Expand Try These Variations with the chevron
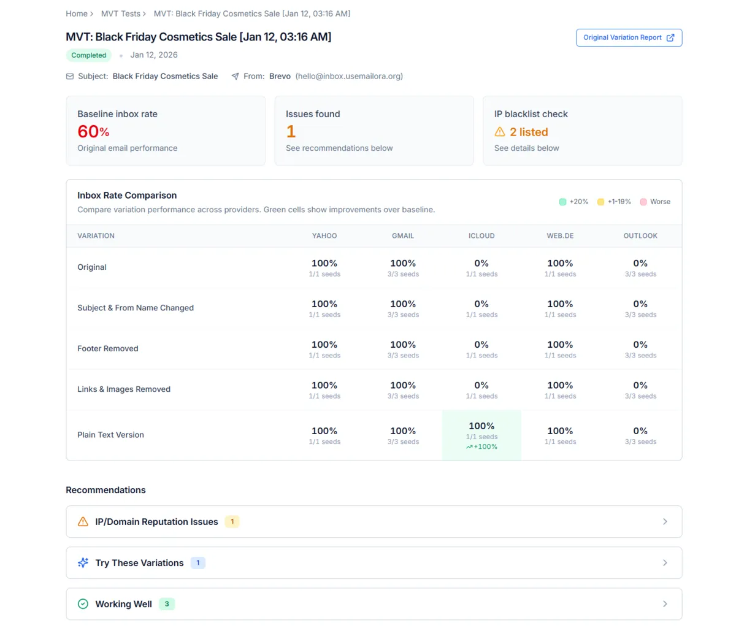 click(665, 563)
